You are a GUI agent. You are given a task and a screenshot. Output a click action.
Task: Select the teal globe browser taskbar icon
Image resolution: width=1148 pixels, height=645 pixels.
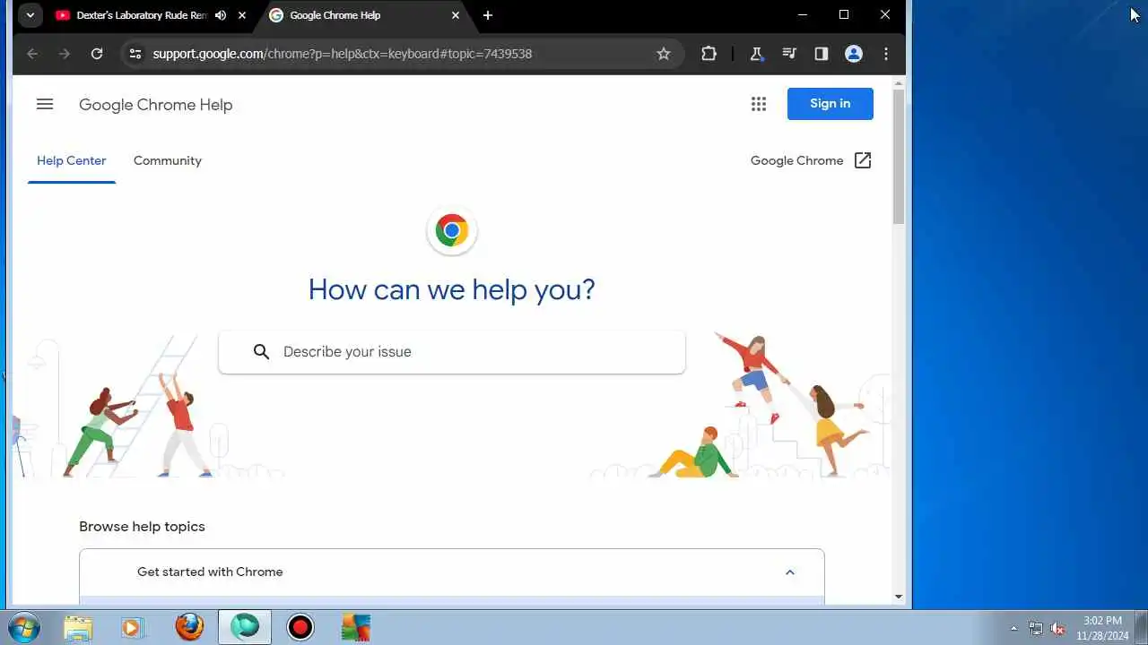click(245, 628)
